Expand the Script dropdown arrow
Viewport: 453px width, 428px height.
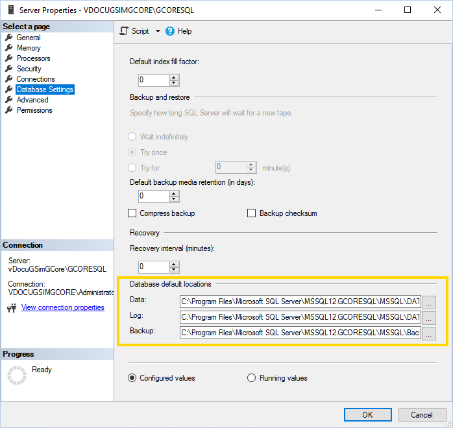[158, 31]
